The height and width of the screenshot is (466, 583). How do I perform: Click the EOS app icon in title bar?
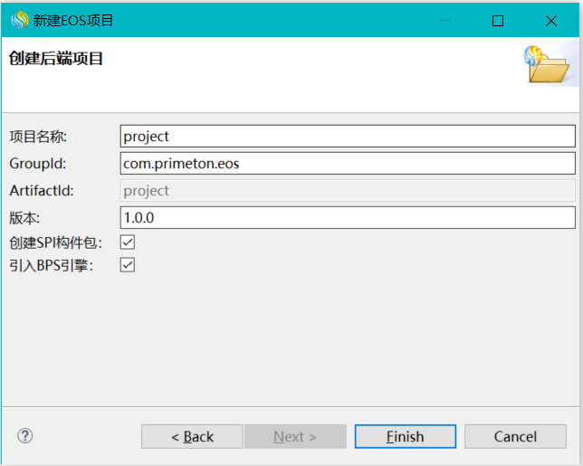(18, 20)
